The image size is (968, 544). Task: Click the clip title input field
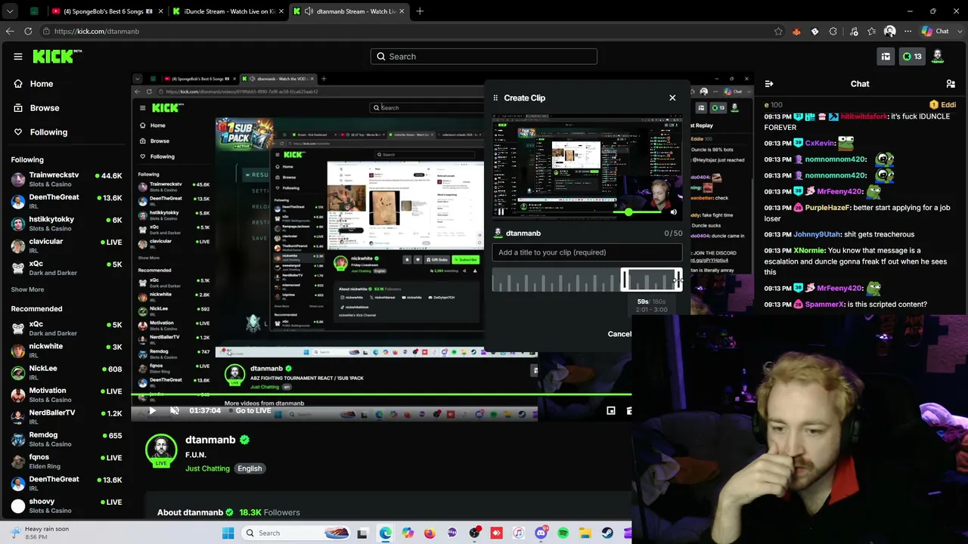(x=587, y=252)
